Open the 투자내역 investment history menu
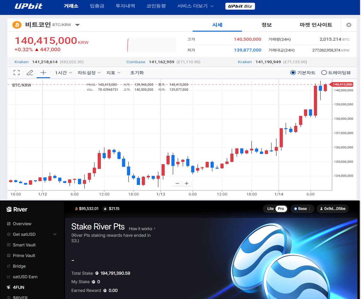Screen dimensions: 361x299 point(125,6)
